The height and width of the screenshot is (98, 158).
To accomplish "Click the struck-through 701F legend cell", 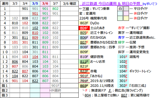I will [84, 81].
